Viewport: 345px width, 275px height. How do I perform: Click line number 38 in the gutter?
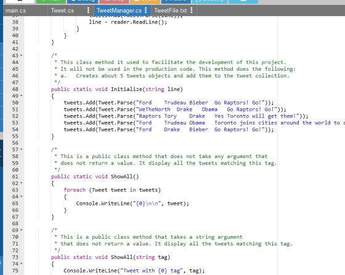point(15,22)
